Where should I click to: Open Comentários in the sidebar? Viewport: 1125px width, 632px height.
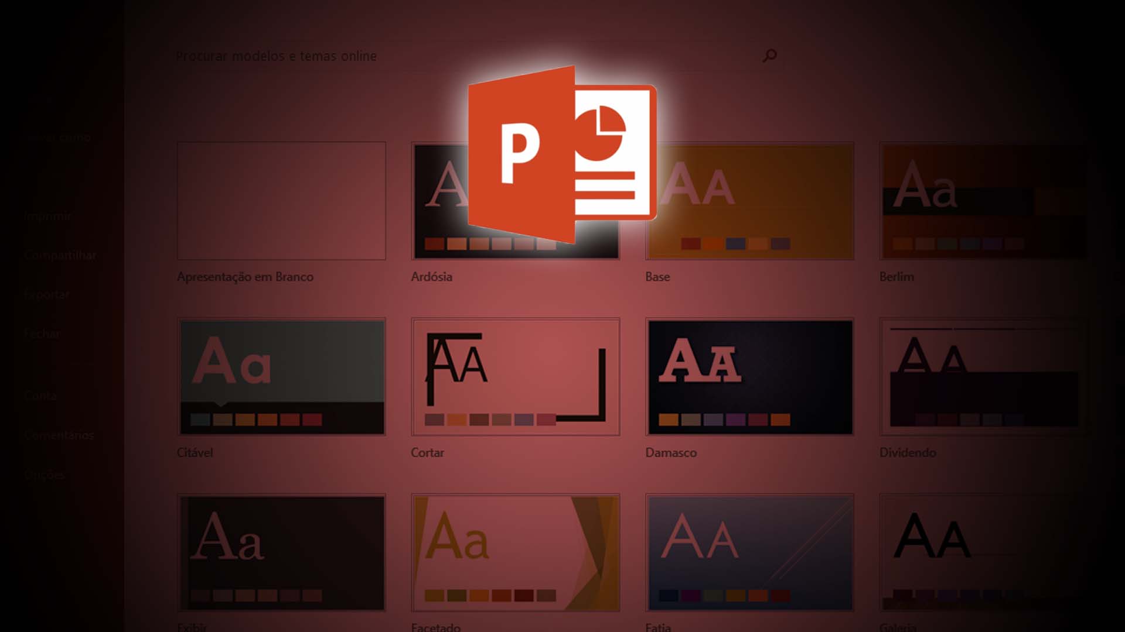(x=59, y=435)
